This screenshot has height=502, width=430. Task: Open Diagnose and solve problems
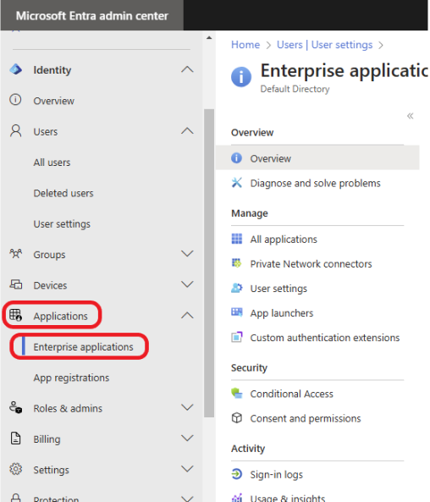315,183
